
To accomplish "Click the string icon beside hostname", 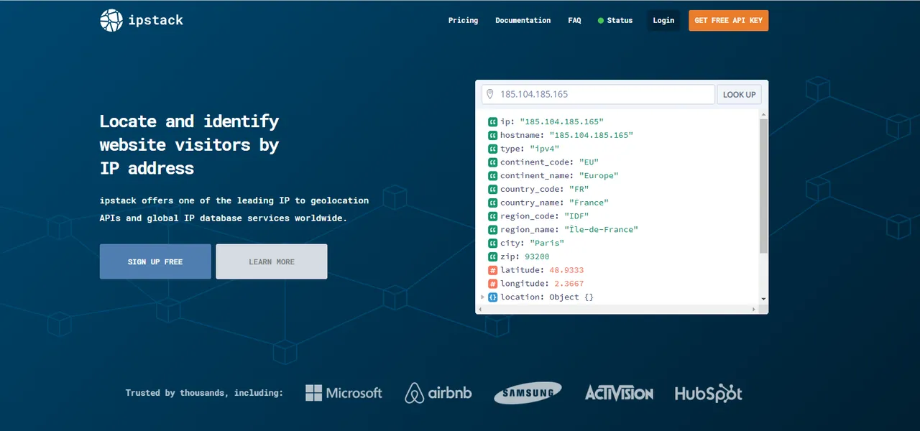I will click(x=492, y=135).
